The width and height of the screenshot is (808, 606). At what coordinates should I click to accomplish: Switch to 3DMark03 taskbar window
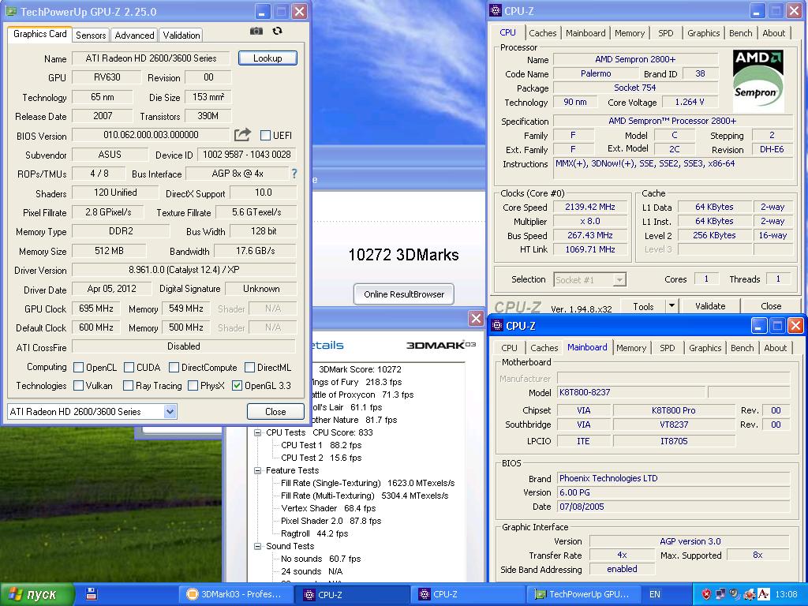235,594
